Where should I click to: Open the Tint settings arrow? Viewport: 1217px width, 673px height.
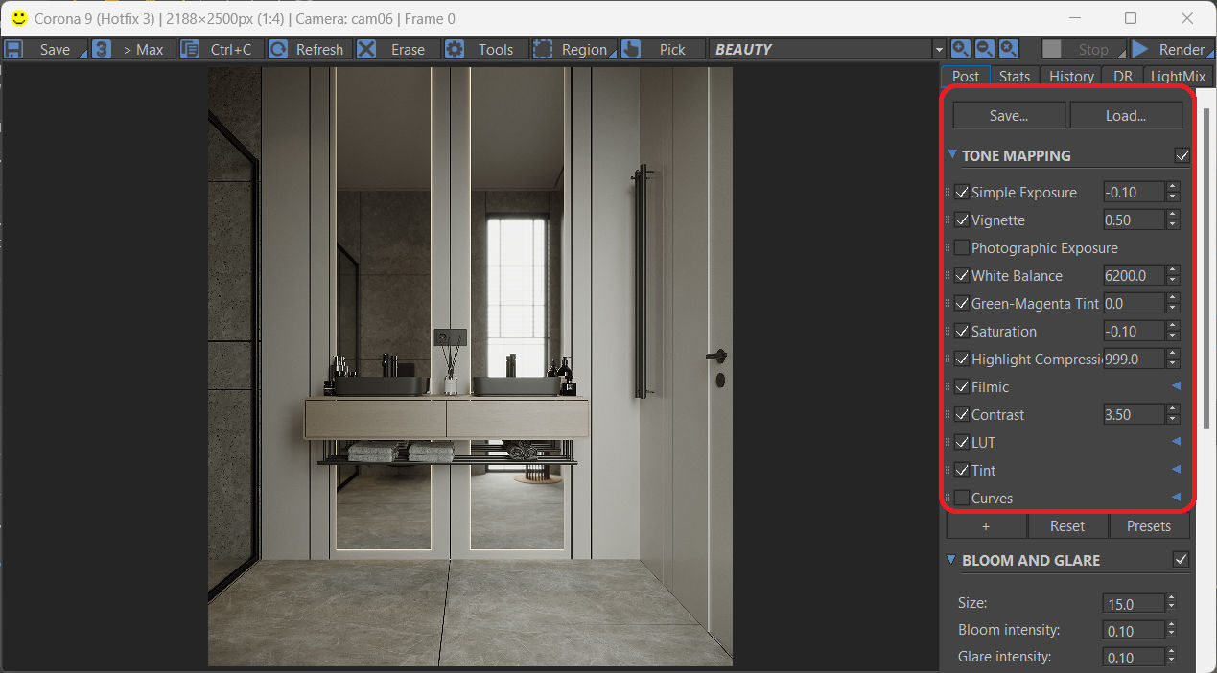tap(1176, 470)
